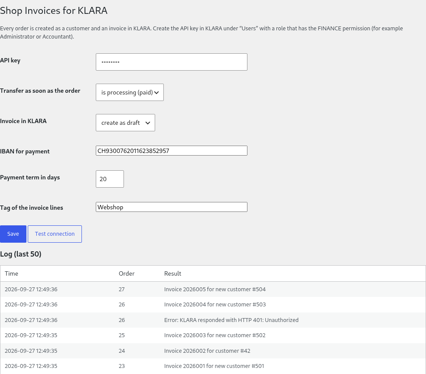This screenshot has width=426, height=374.
Task: Click the timestamp of order 23's log row
Action: coord(31,366)
